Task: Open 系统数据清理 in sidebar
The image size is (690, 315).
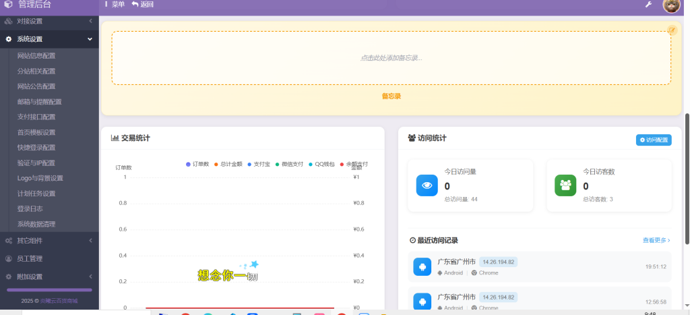Action: (36, 224)
